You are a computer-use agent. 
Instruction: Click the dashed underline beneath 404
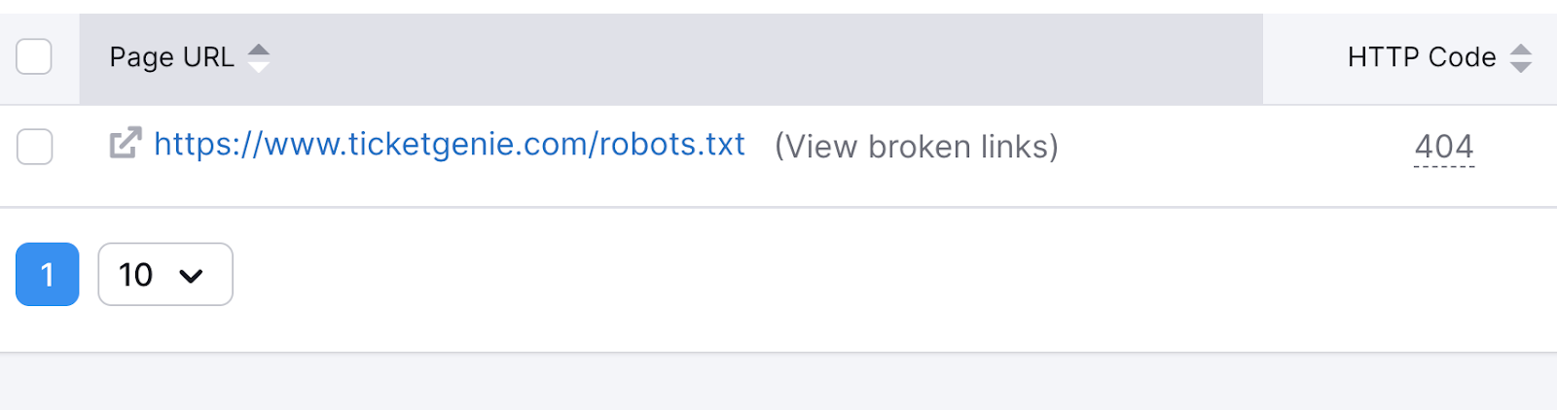pos(1444,167)
